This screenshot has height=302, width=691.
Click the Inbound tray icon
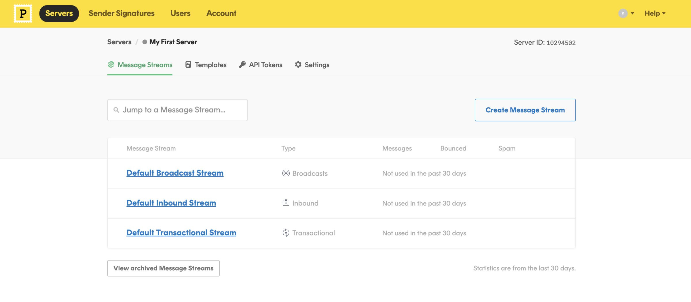click(x=285, y=203)
